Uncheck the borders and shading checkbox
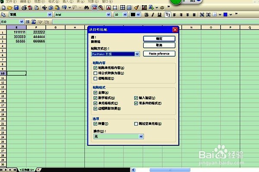 pos(95,108)
